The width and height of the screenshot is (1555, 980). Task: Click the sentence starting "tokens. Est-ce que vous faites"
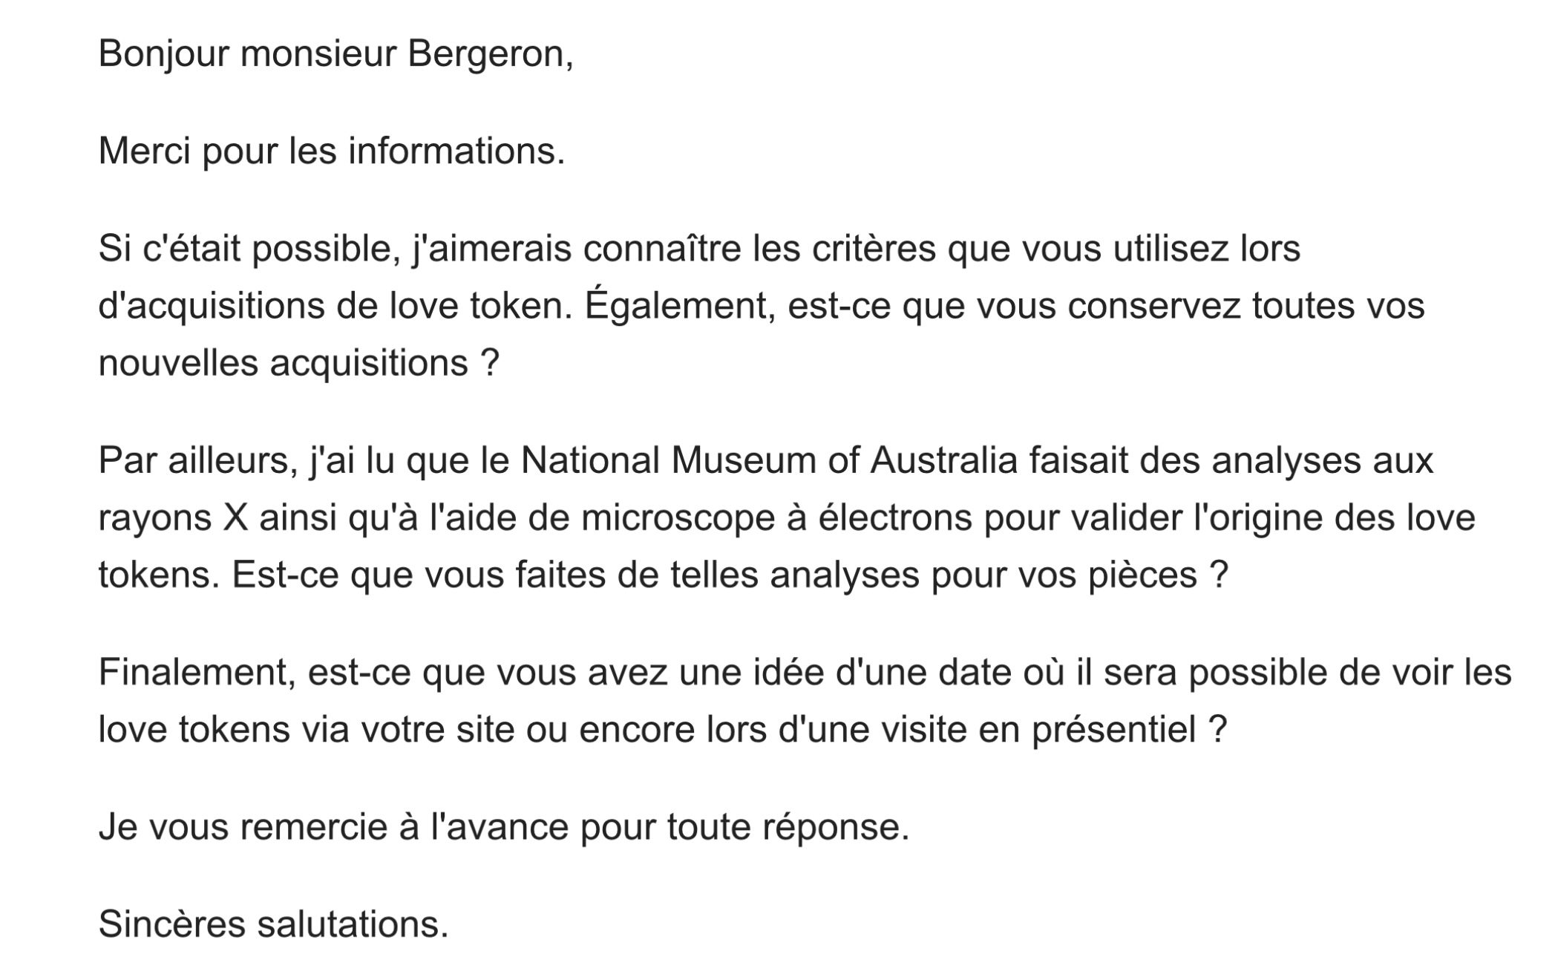click(x=664, y=575)
